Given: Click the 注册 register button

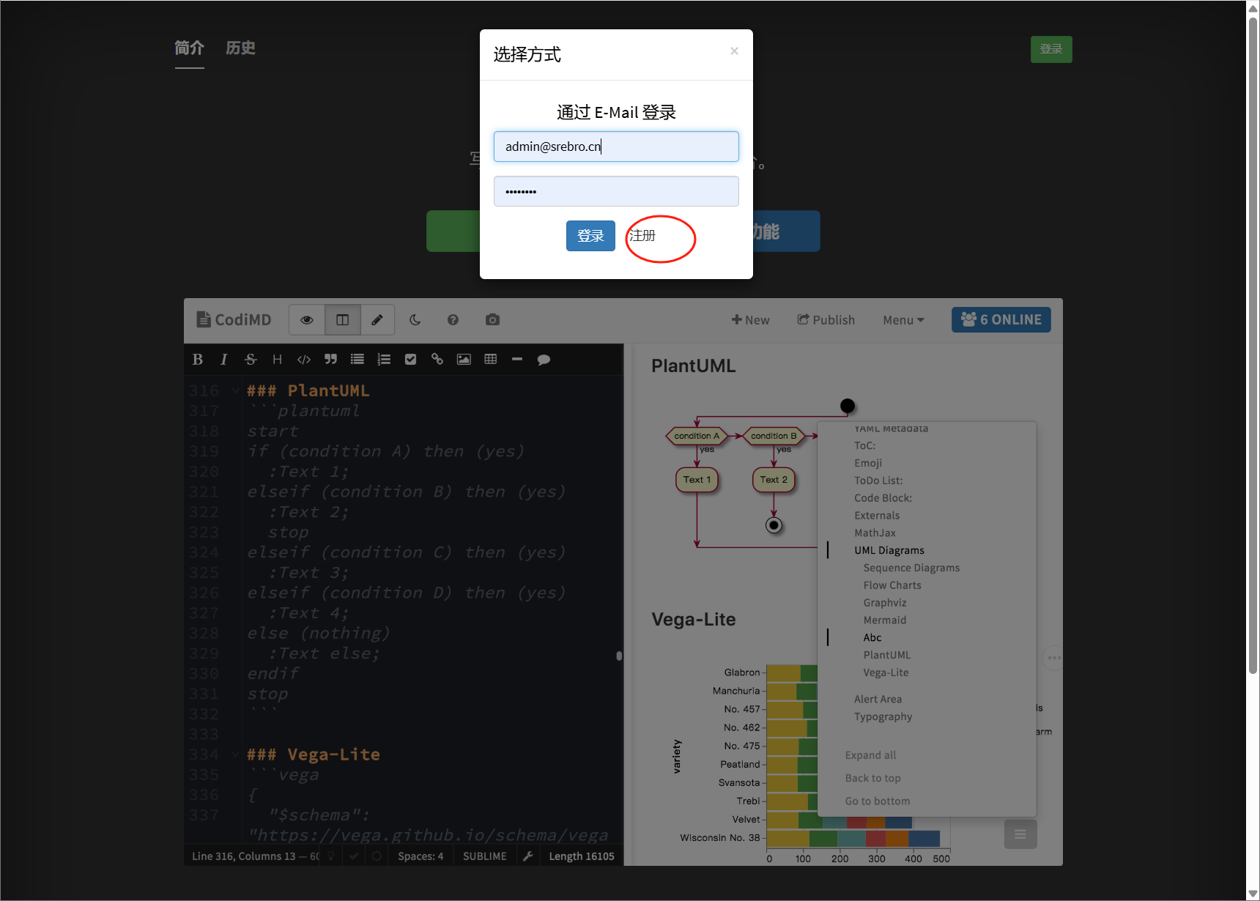Looking at the screenshot, I should pyautogui.click(x=642, y=236).
